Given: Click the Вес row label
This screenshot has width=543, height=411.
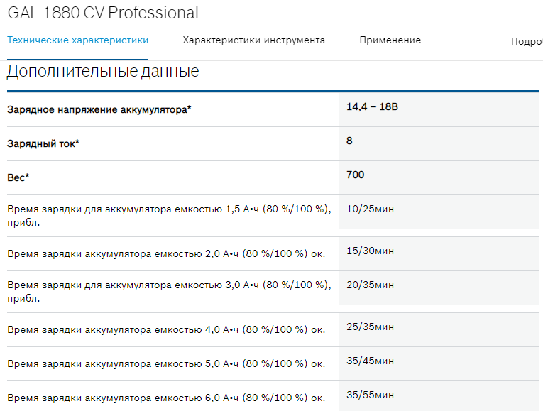Looking at the screenshot, I should click(x=18, y=177).
